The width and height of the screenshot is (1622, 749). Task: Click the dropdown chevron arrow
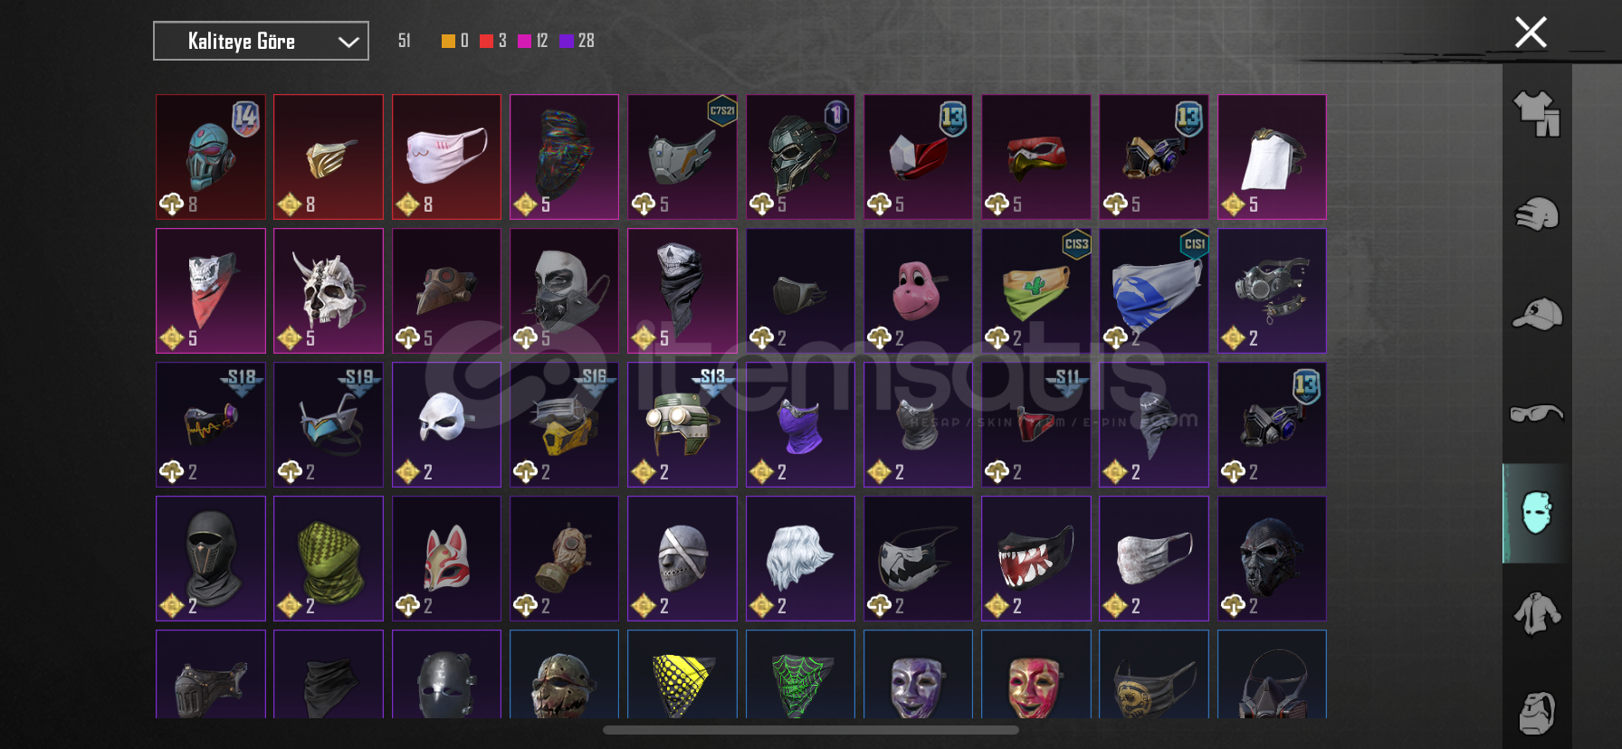click(x=348, y=42)
